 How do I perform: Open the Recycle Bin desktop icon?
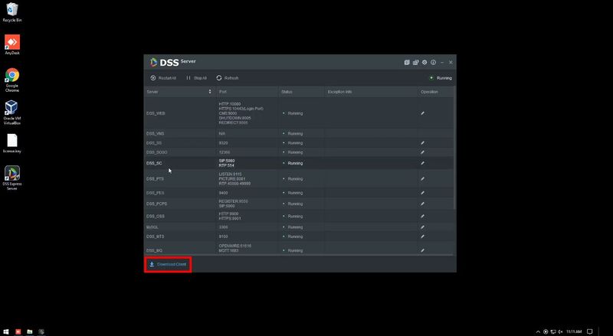12,12
